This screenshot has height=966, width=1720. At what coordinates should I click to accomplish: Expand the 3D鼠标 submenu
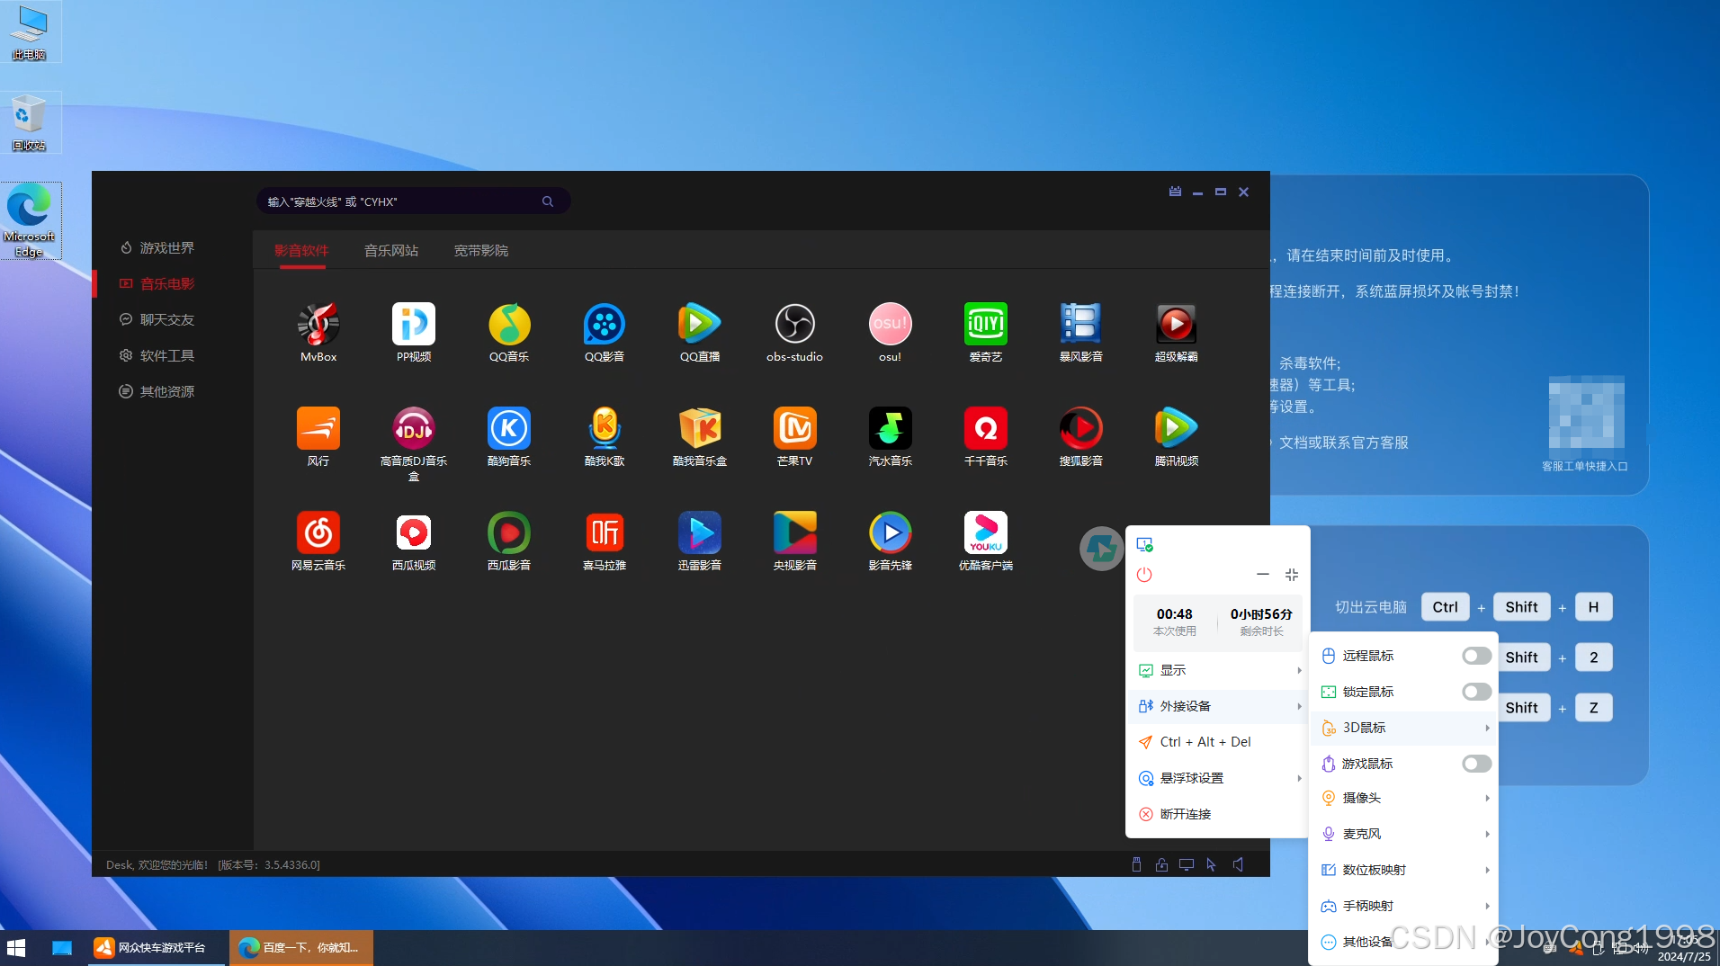[x=1403, y=728]
